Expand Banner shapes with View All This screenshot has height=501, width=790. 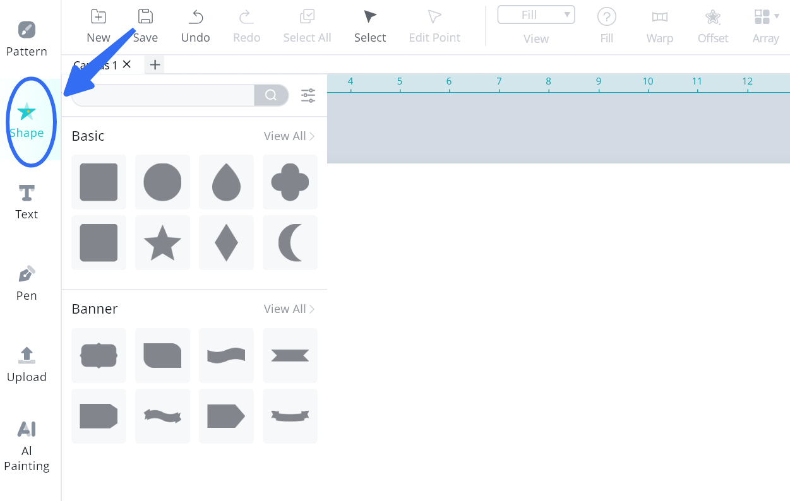coord(289,309)
